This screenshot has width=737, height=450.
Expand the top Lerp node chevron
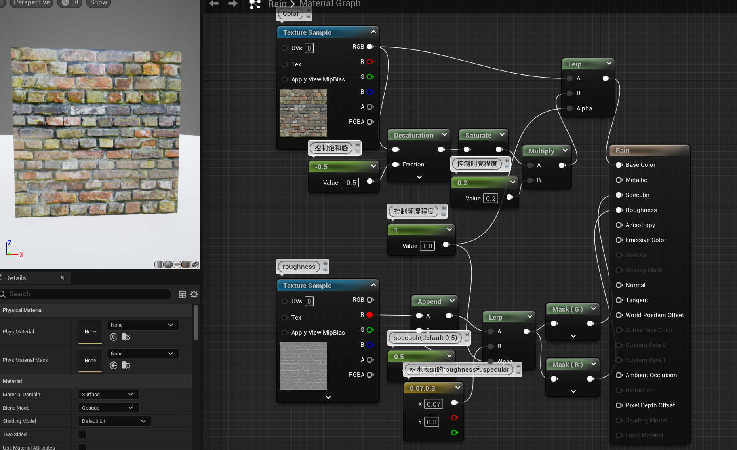pos(609,63)
